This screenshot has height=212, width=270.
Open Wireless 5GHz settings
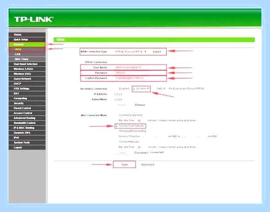pyautogui.click(x=27, y=74)
